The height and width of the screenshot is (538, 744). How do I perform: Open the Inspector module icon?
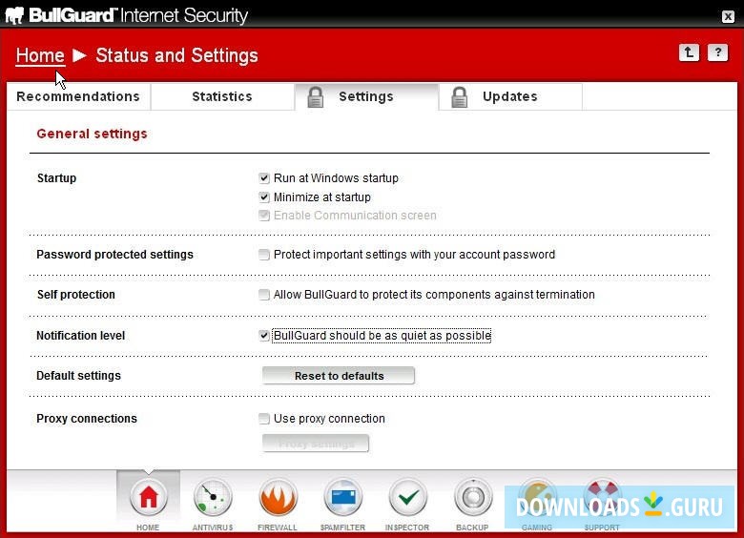coord(407,498)
